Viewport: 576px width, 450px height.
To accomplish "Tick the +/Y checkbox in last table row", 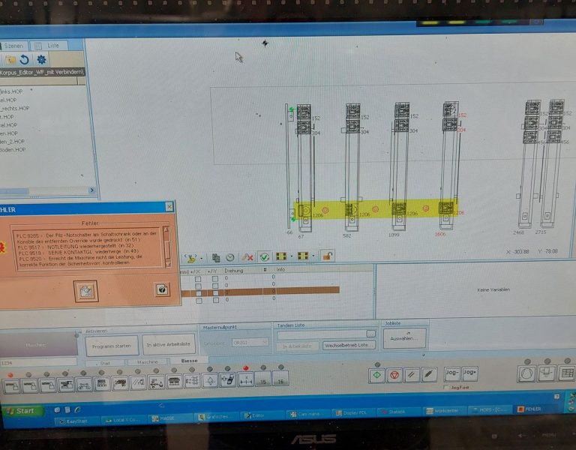I will [x=216, y=300].
